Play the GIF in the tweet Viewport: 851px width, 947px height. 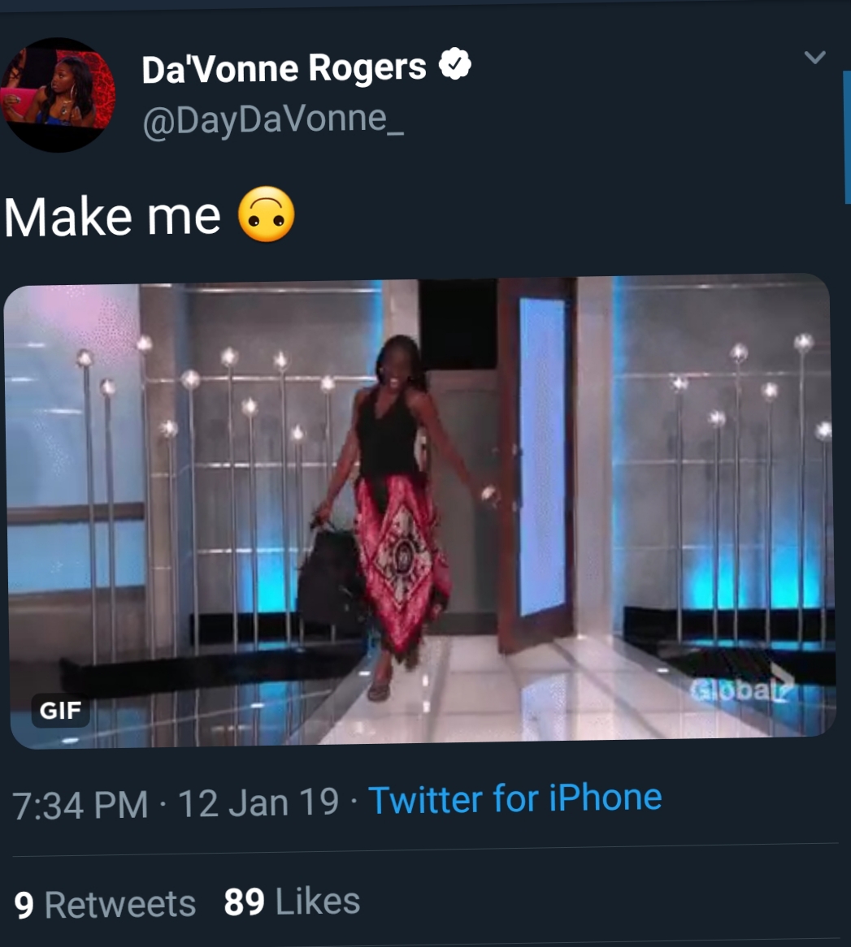(421, 511)
